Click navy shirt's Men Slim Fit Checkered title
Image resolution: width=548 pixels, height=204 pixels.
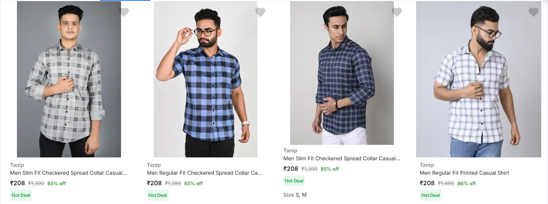coord(342,159)
